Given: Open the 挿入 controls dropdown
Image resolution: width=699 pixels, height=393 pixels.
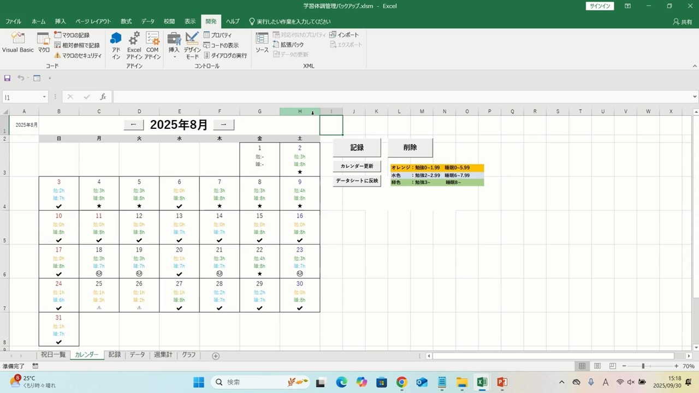Looking at the screenshot, I should tap(174, 45).
